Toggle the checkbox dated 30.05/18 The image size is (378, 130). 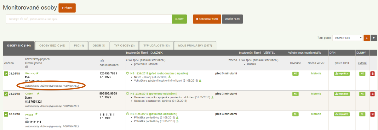(6, 114)
